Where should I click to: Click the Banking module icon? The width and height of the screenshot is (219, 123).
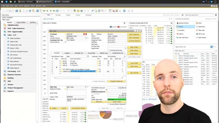click(5, 78)
